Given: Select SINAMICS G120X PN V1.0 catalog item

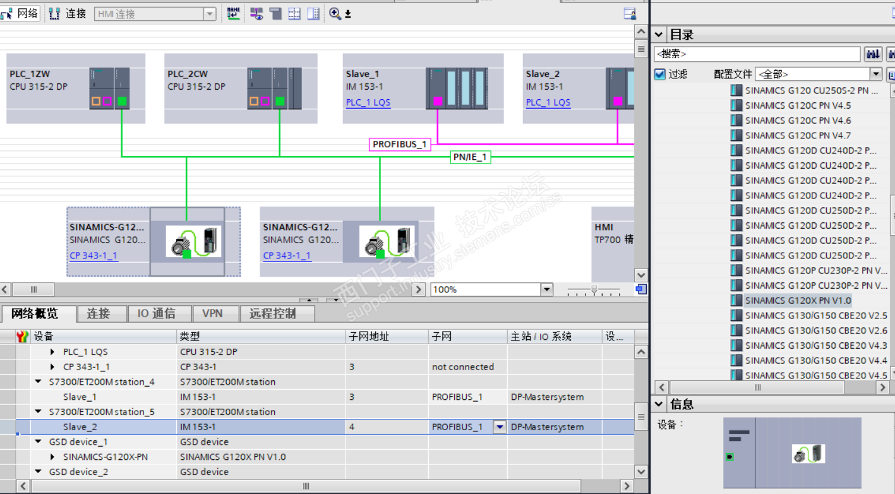Looking at the screenshot, I should (798, 301).
